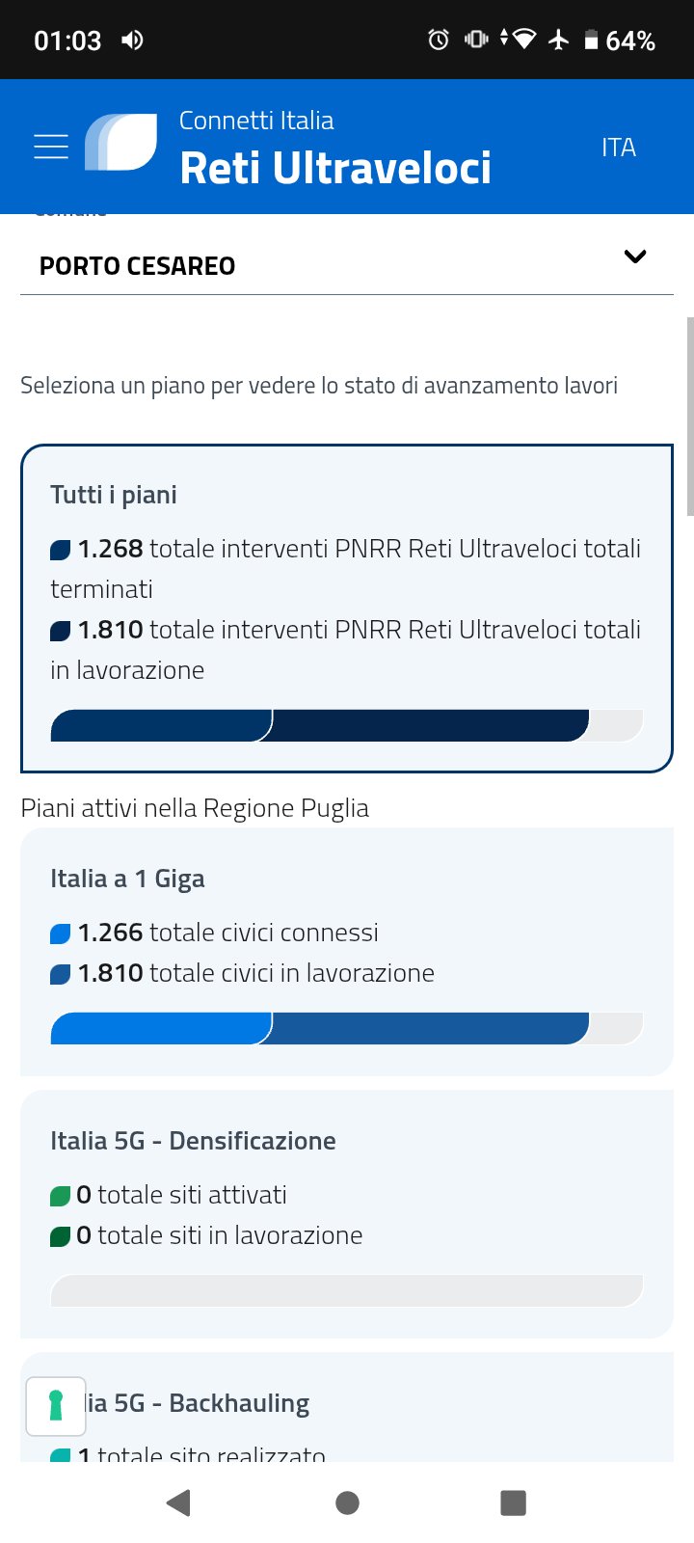Open recent apps with square button
Viewport: 694px width, 1543px height.
point(513,1502)
